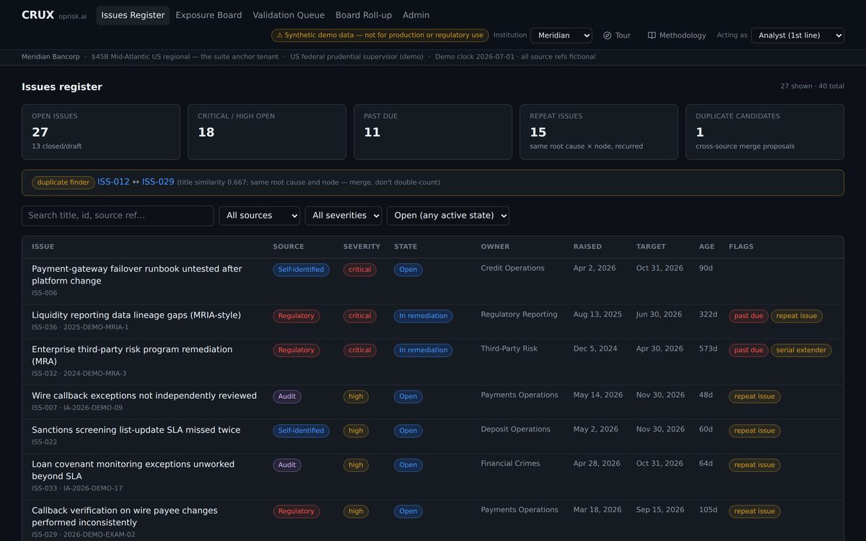This screenshot has width=866, height=541.
Task: Open Callback verification on wire payee issue
Action: coord(125,516)
